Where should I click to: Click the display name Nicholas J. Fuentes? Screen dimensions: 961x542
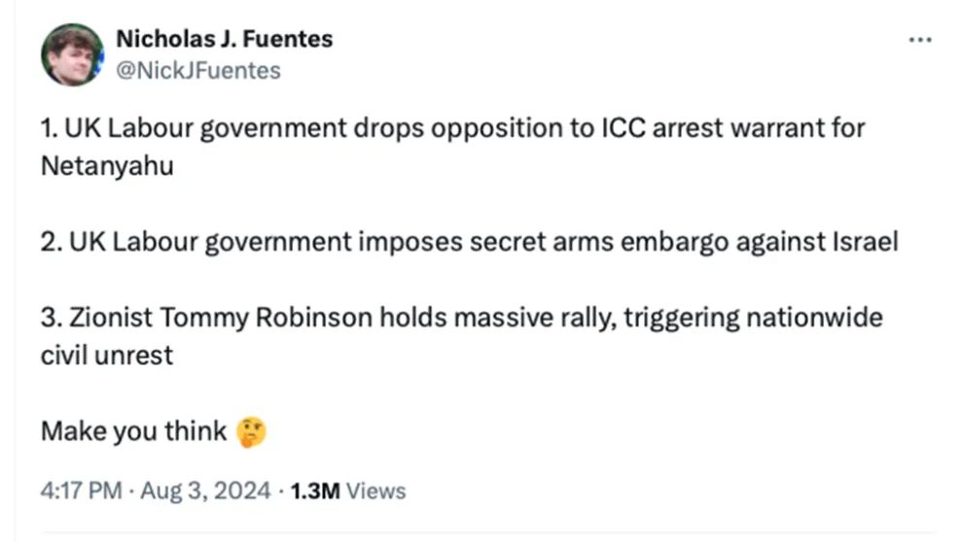[224, 39]
